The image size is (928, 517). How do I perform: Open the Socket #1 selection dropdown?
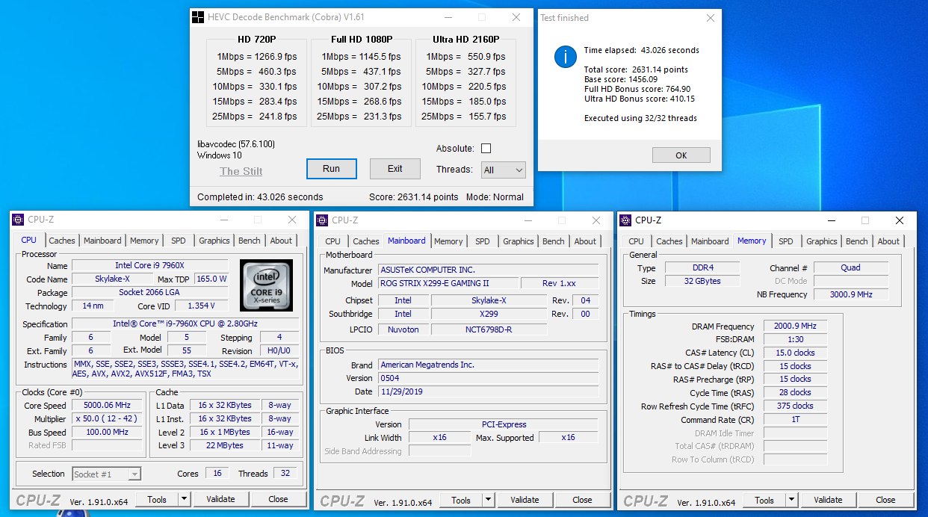tap(106, 474)
